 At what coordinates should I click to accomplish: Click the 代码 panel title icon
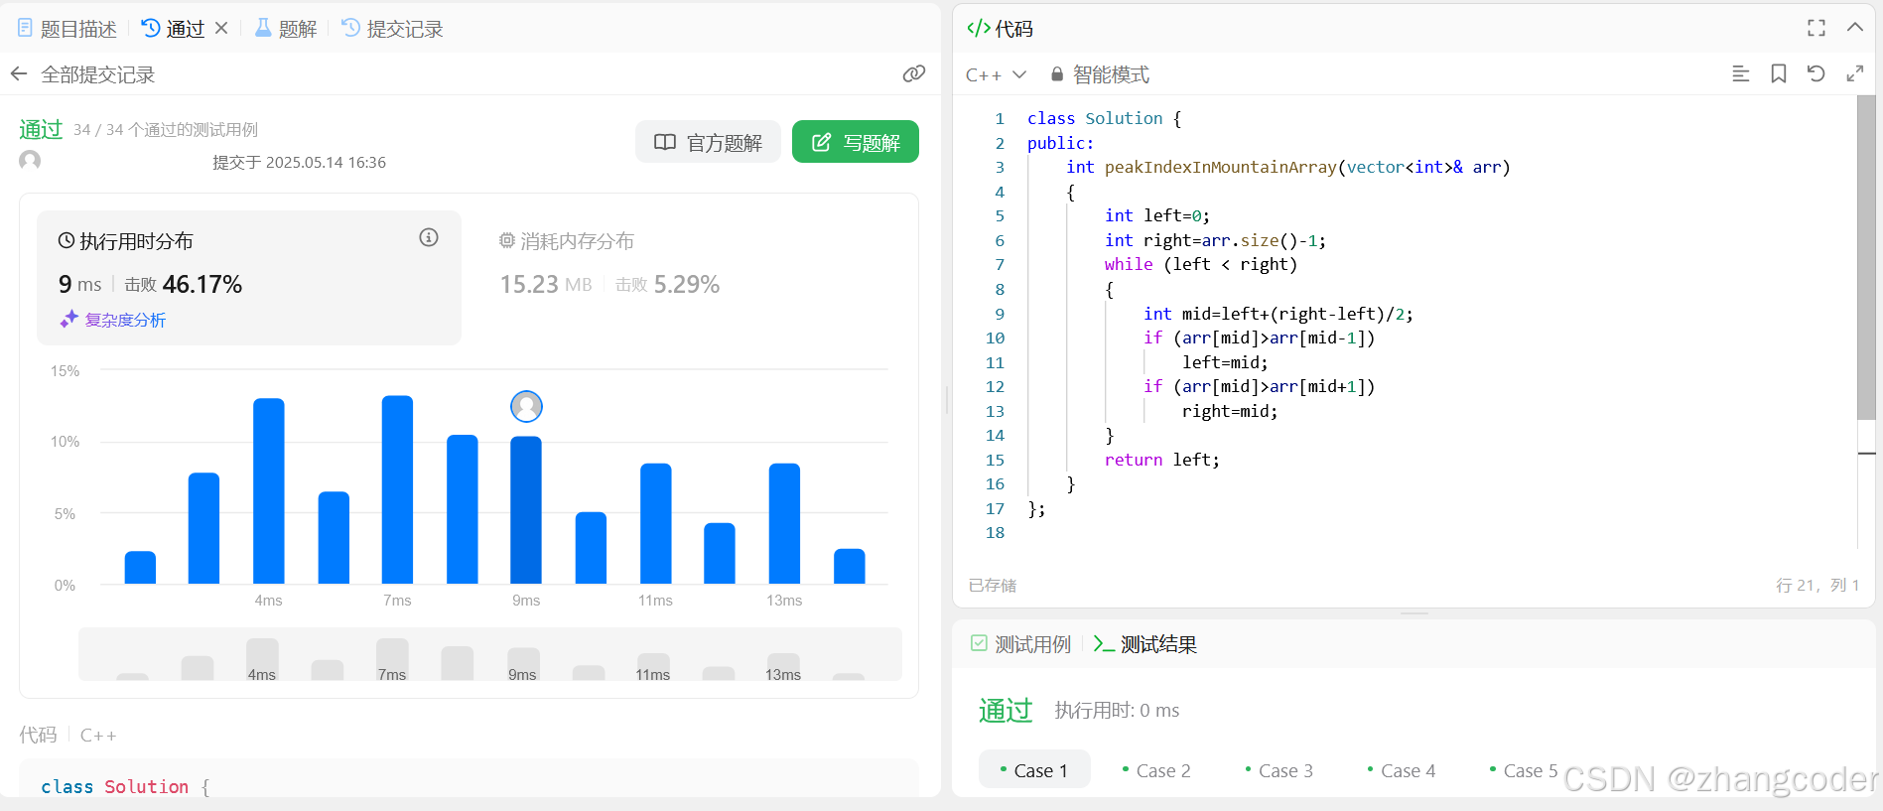(979, 28)
